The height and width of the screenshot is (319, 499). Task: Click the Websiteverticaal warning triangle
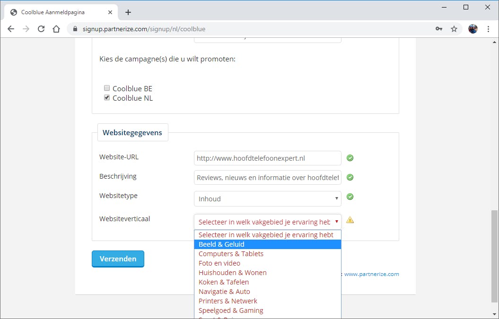(x=350, y=220)
